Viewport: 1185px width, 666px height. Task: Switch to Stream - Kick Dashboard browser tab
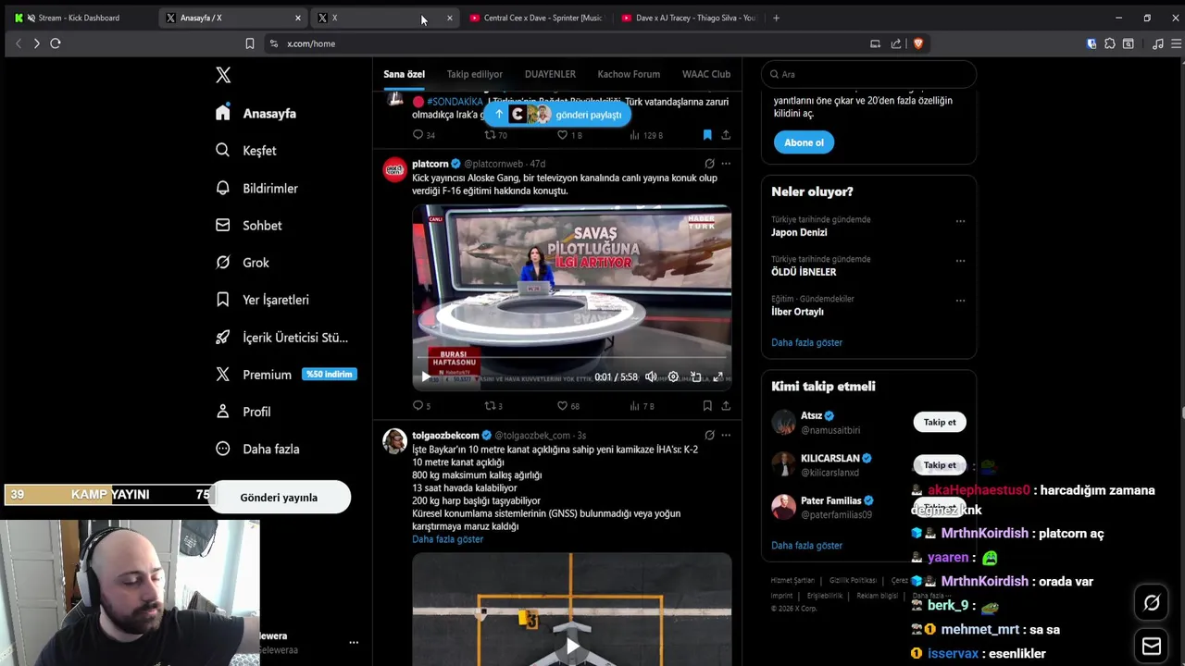click(79, 18)
